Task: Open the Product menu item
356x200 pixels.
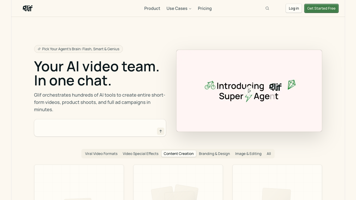Action: (152, 8)
